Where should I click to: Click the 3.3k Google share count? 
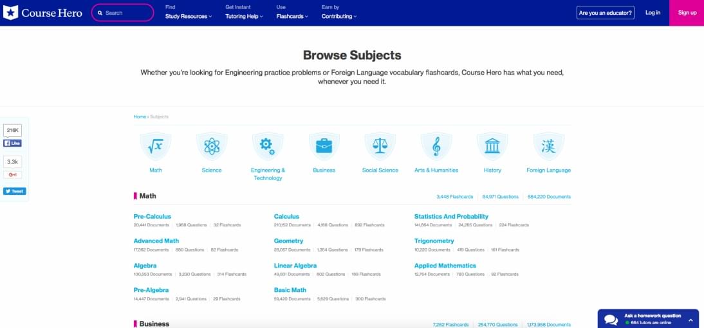click(x=13, y=161)
